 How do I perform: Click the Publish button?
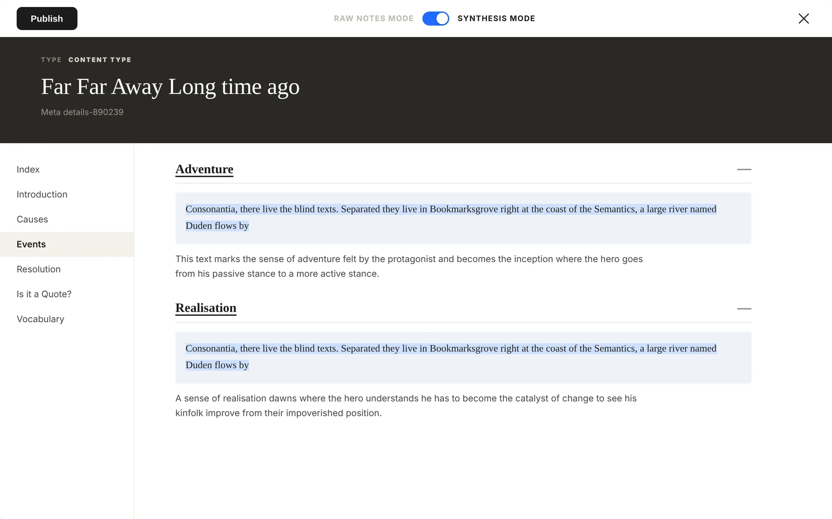tap(47, 18)
